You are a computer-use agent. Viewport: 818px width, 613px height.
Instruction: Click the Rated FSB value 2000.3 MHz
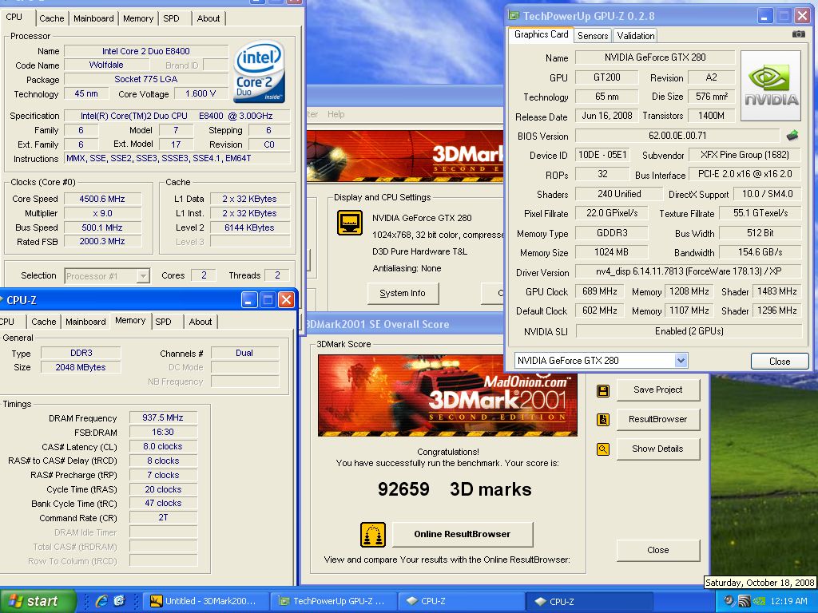102,241
